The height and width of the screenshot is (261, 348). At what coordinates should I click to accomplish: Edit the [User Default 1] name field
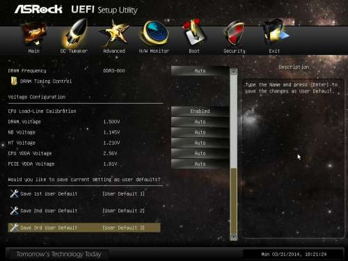(x=124, y=193)
